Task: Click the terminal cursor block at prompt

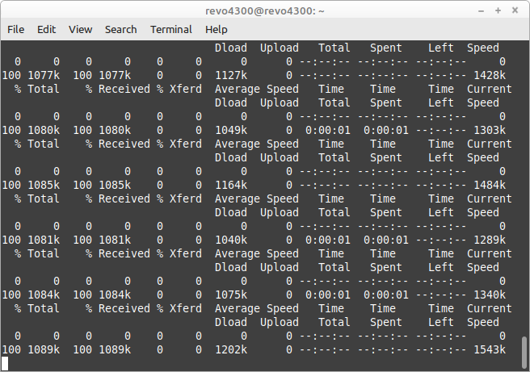Action: pos(5,363)
